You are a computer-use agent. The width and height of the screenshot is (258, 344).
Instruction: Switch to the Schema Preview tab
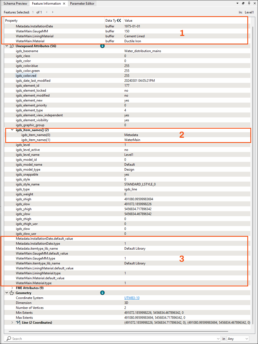tap(15, 4)
